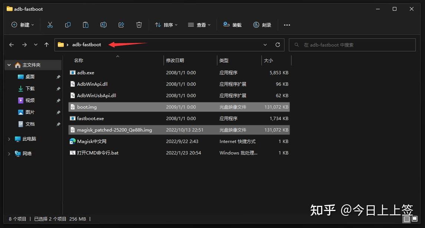This screenshot has height=228, width=425.
Task: Click the 装载 (Mount) toolbar icon
Action: click(x=232, y=25)
